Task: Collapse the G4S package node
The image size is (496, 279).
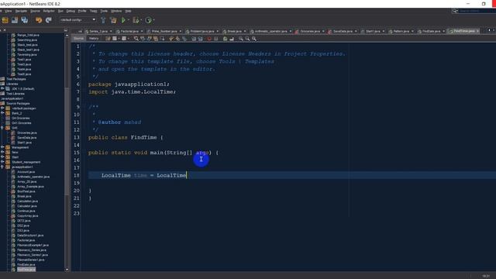Action: point(2,128)
